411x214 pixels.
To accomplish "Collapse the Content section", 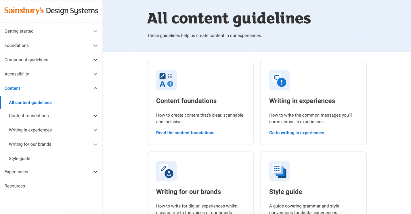I will pyautogui.click(x=95, y=88).
